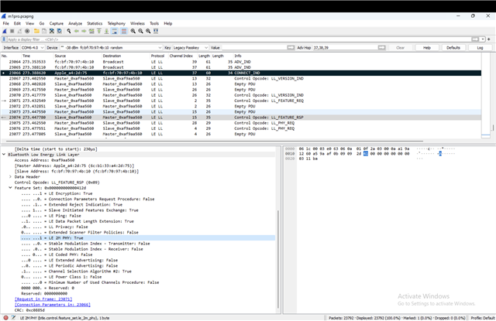
Task: Collapse Bluetooth Low Energy Link Layer tree
Action: coord(4,155)
